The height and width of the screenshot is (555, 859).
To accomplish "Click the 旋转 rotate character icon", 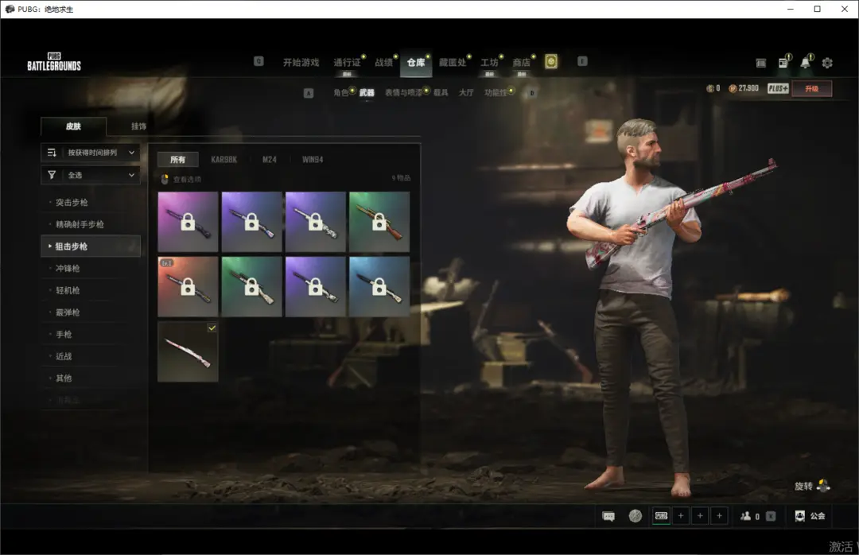I will point(823,486).
